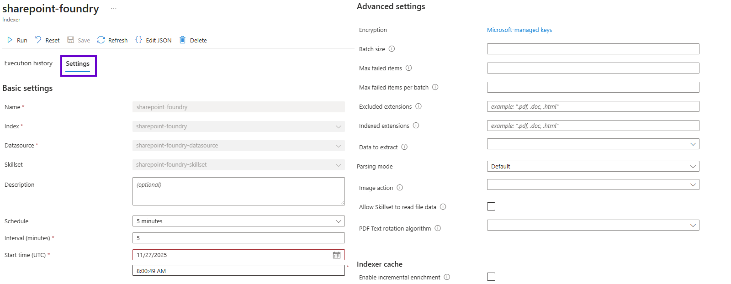Image resolution: width=731 pixels, height=284 pixels.
Task: Open the PDF Text rotation algorithm dropdown
Action: coord(593,225)
